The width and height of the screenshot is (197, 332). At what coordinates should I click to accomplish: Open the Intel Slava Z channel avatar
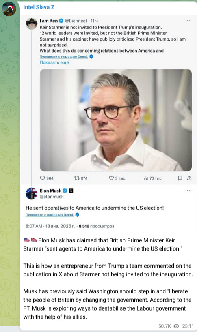tap(9, 9)
